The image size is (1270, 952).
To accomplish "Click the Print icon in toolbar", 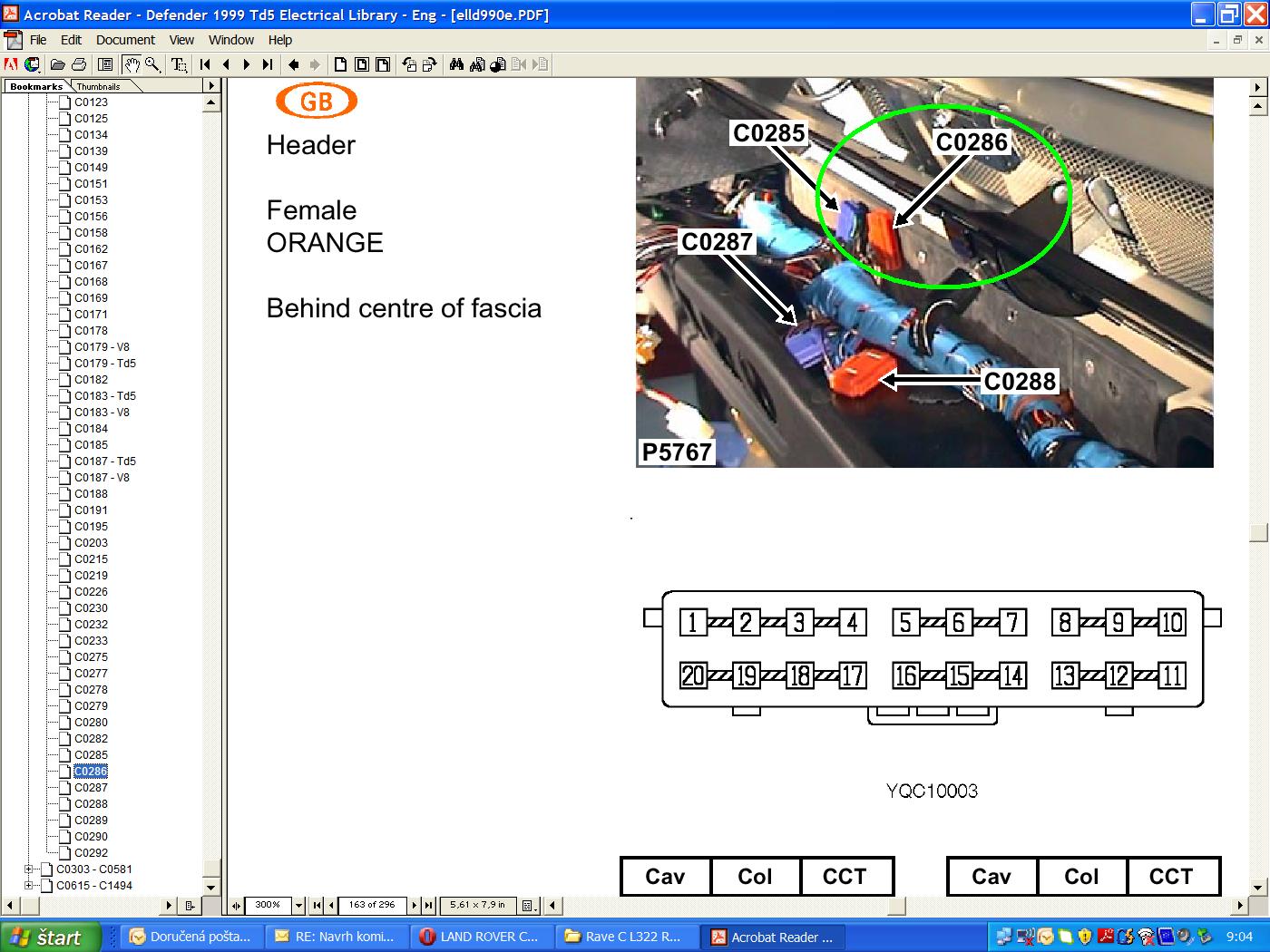I will (x=79, y=64).
